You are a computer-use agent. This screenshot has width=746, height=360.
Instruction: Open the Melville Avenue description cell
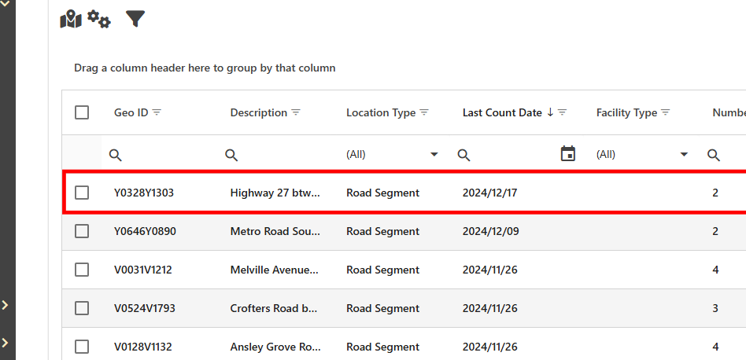tap(275, 270)
